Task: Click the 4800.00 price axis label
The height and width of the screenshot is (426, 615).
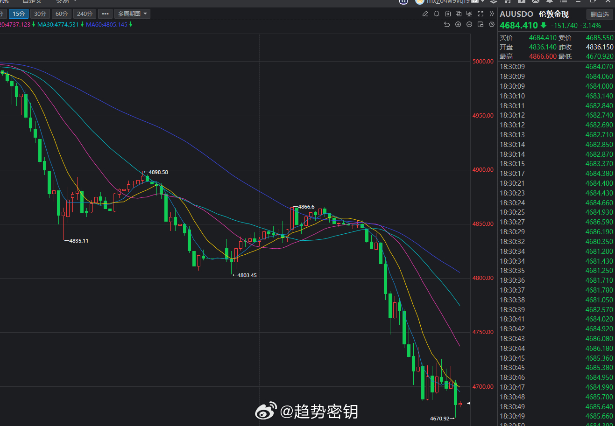Action: 483,278
